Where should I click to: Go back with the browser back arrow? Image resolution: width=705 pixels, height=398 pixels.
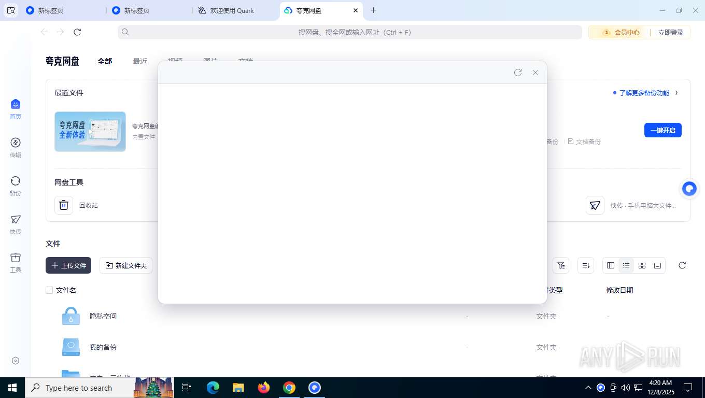point(45,32)
